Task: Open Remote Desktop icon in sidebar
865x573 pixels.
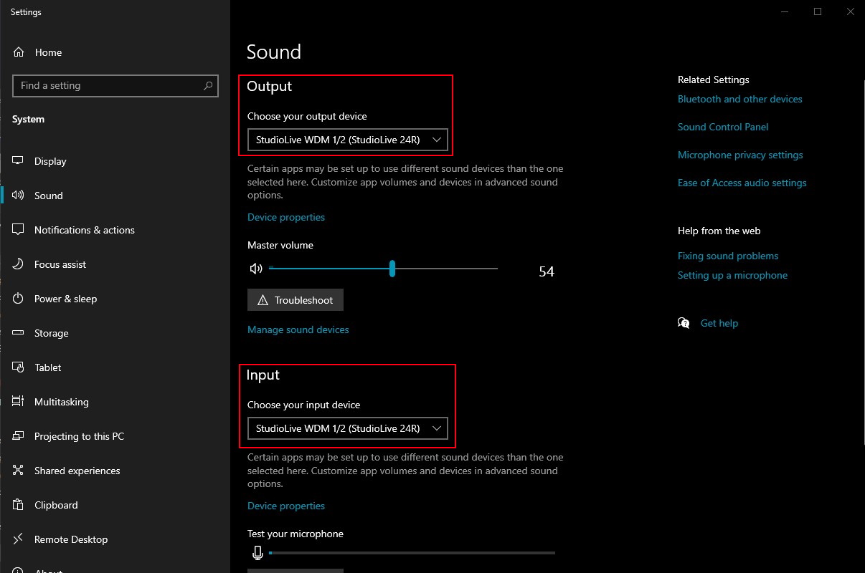Action: coord(19,539)
